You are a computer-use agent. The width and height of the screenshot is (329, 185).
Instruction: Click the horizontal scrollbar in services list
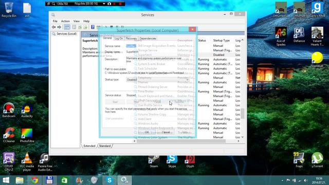click(181, 141)
